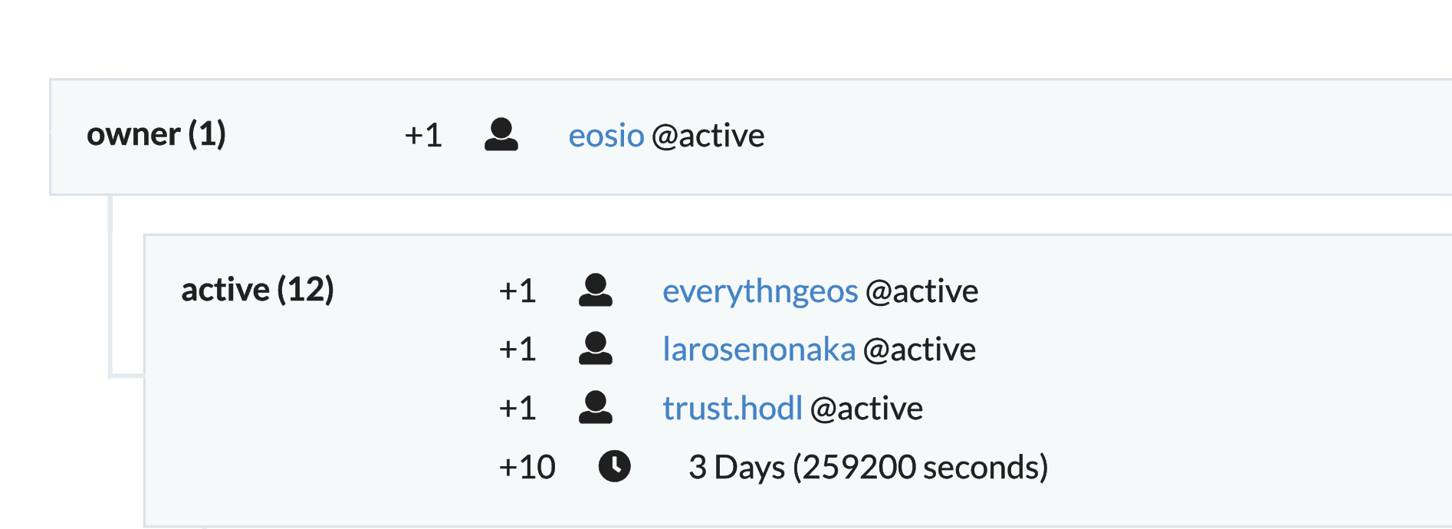This screenshot has width=1452, height=529.
Task: Select the active (12) permission label
Action: 258,290
